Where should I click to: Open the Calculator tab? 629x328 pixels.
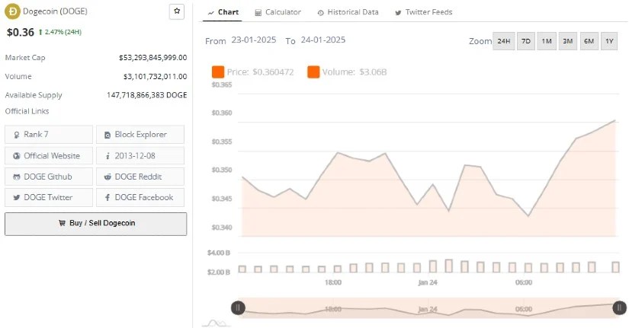pyautogui.click(x=278, y=12)
